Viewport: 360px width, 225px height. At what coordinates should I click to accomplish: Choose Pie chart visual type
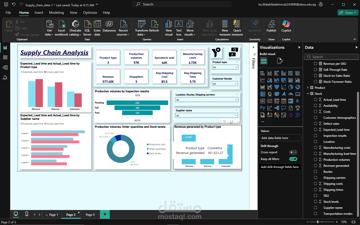[x=291, y=87]
